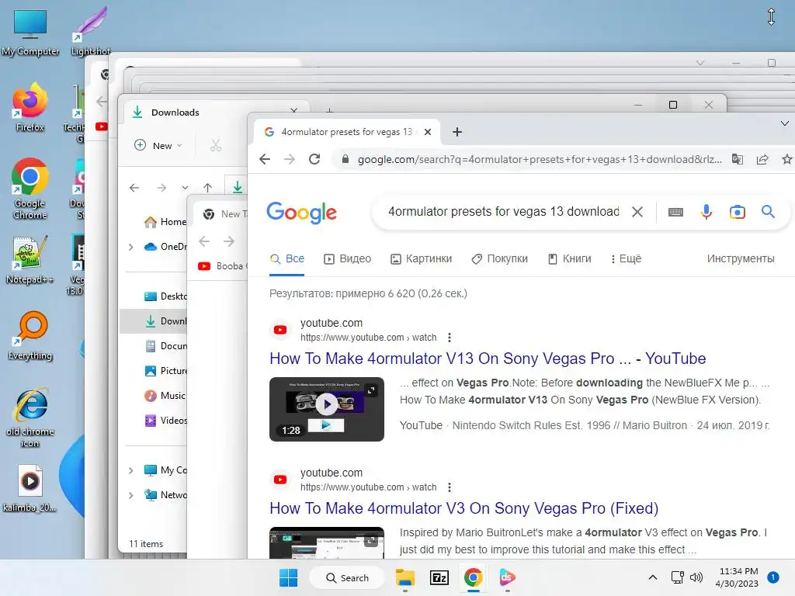The height and width of the screenshot is (596, 795).
Task: Open Google's on-screen keyboard input tool
Action: (675, 212)
